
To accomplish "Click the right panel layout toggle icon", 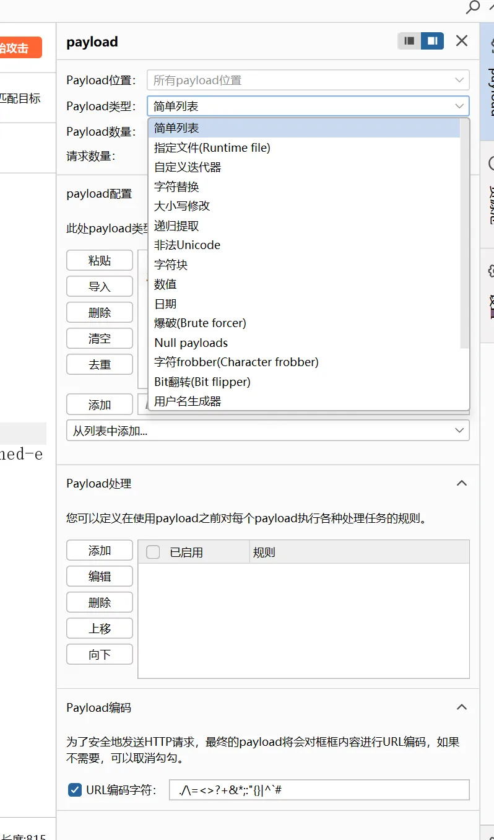I will coord(432,41).
